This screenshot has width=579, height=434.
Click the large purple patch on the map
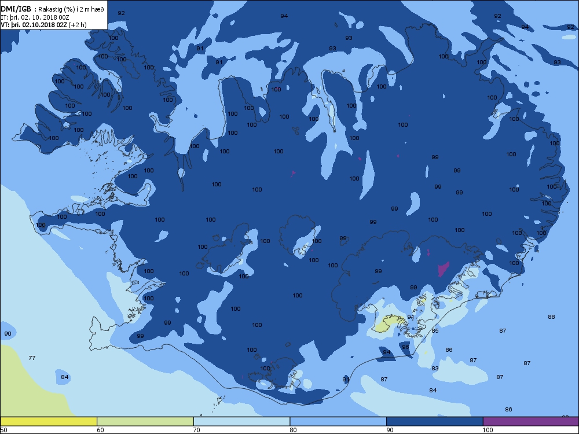tap(443, 269)
